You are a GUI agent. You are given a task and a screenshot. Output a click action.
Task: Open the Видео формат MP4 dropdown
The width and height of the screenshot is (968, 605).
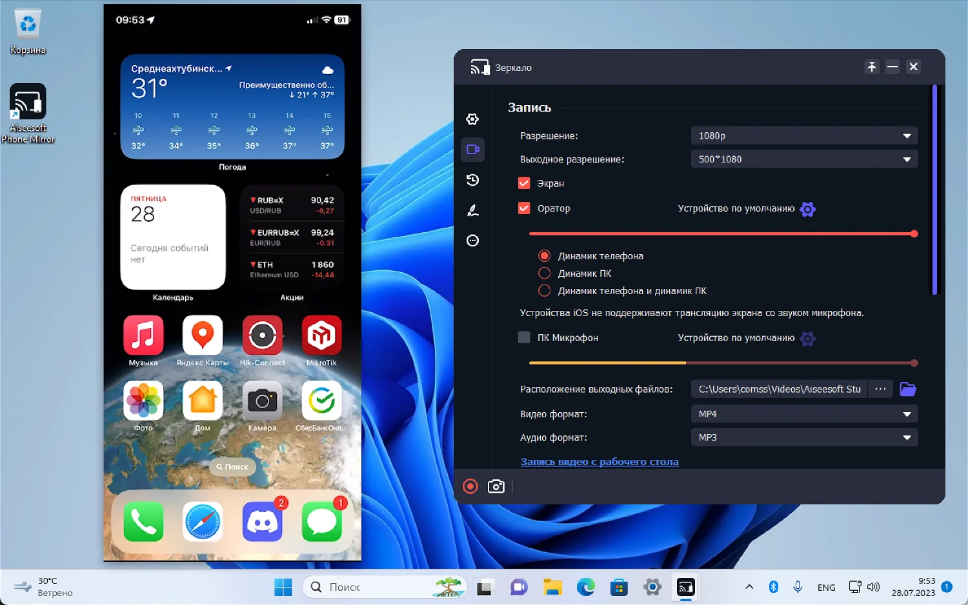tap(803, 414)
